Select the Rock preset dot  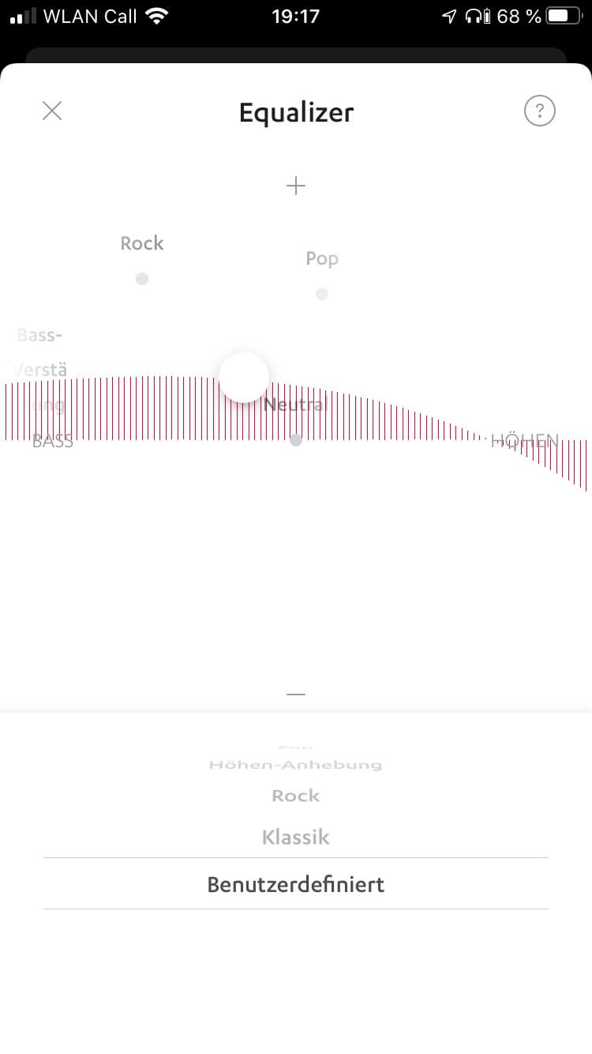[142, 279]
